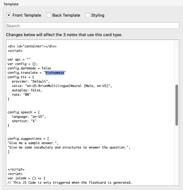183x190 pixels.
Task: Click the JS Code comment line
Action: coord(70,182)
